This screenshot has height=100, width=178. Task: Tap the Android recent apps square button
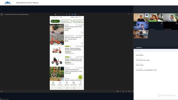click(74, 88)
